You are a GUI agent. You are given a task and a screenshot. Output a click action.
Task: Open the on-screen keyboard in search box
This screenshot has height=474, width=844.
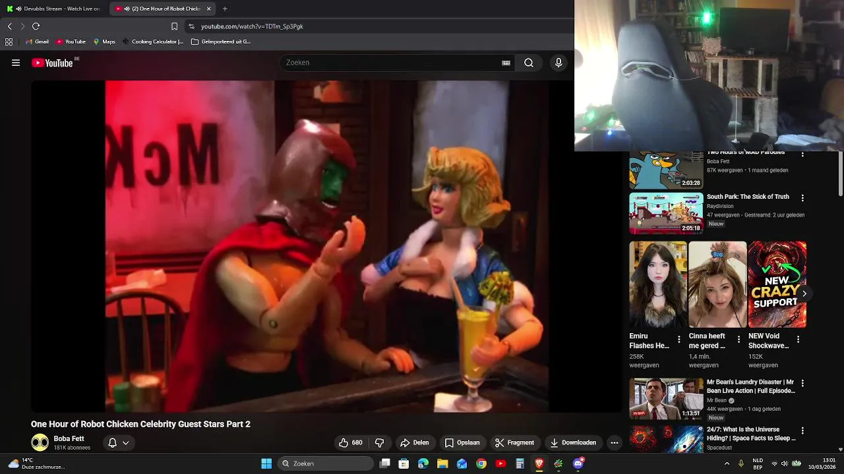pos(506,63)
